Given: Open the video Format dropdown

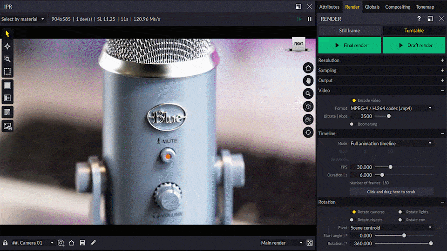Looking at the screenshot, I should pyautogui.click(x=391, y=108).
